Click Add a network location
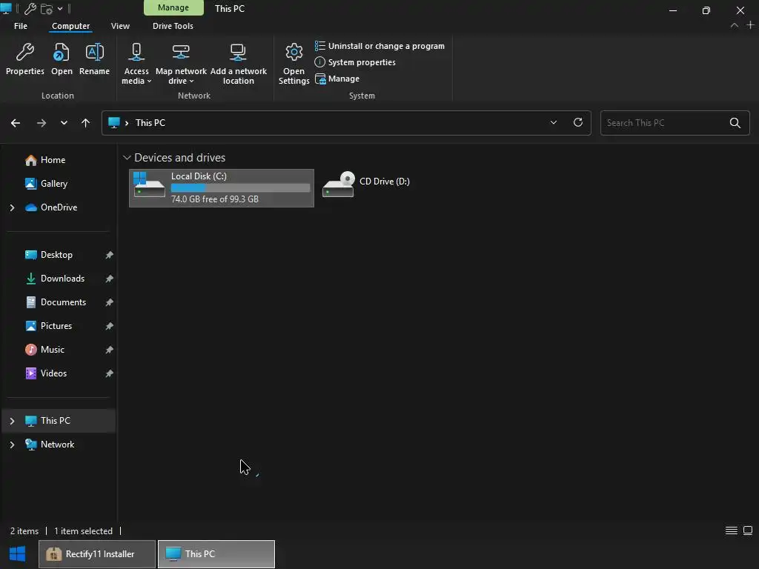This screenshot has width=759, height=569. coord(238,64)
